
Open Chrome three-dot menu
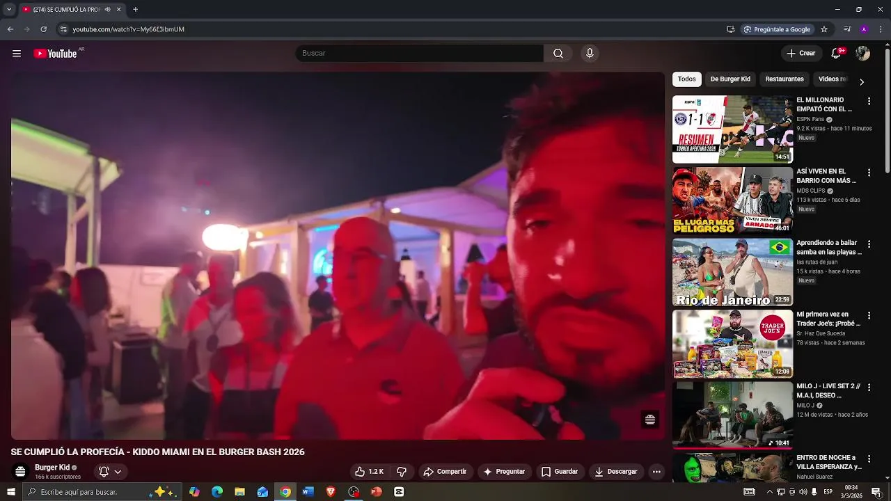coord(881,29)
